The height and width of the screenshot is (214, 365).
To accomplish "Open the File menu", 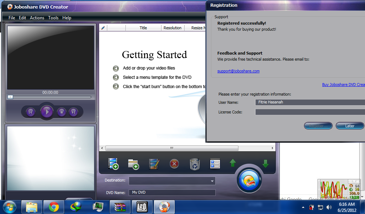I will click(12, 18).
